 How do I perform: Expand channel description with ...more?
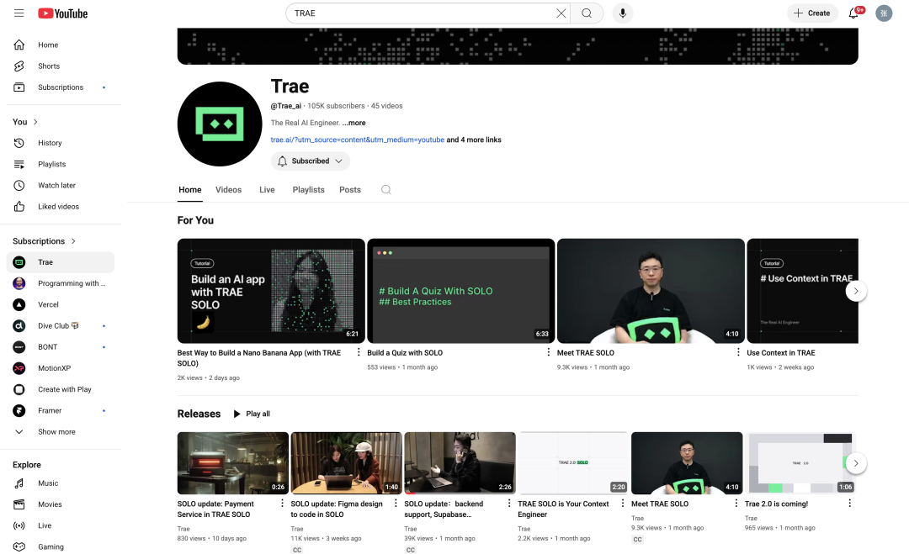(353, 123)
